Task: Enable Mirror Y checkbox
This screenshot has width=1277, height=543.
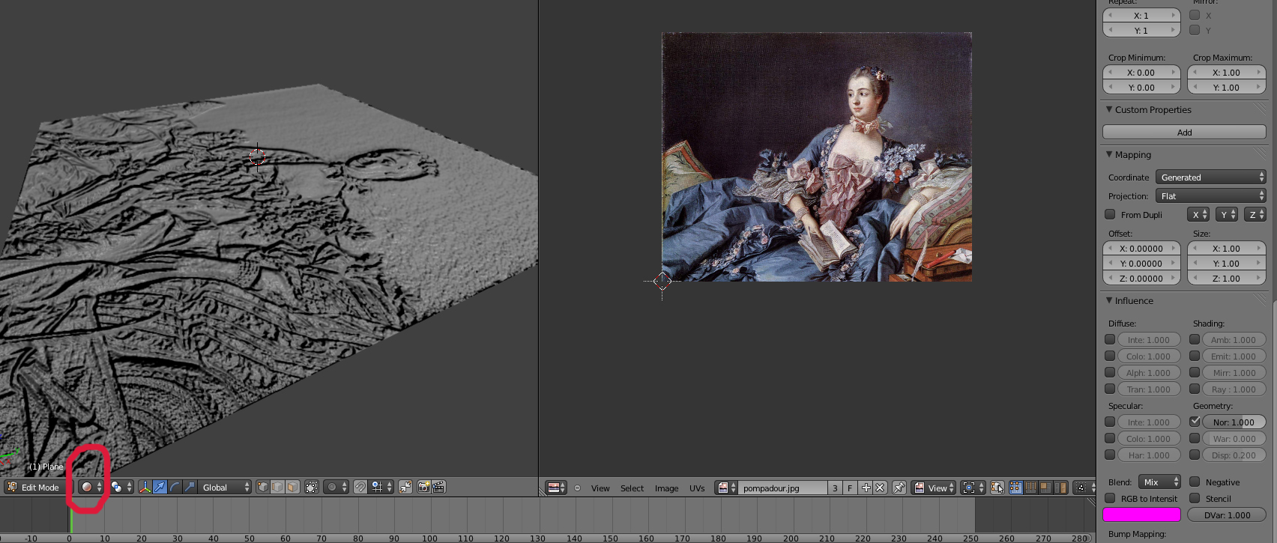Action: (1195, 30)
